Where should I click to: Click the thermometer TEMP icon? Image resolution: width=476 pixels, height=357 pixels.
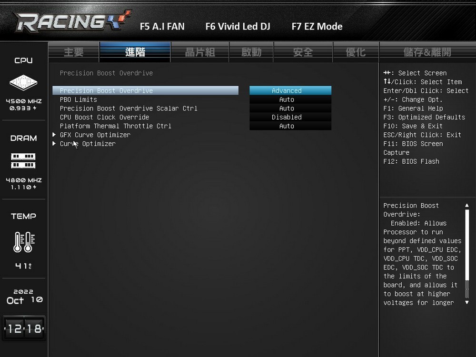[24, 242]
